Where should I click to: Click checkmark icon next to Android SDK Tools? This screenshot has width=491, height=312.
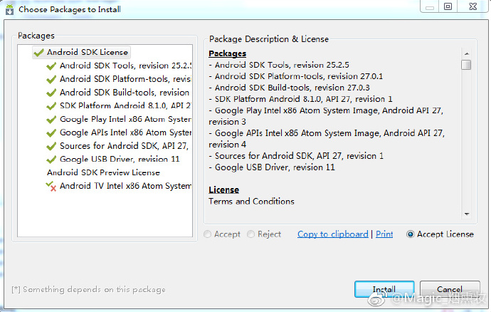(51, 66)
